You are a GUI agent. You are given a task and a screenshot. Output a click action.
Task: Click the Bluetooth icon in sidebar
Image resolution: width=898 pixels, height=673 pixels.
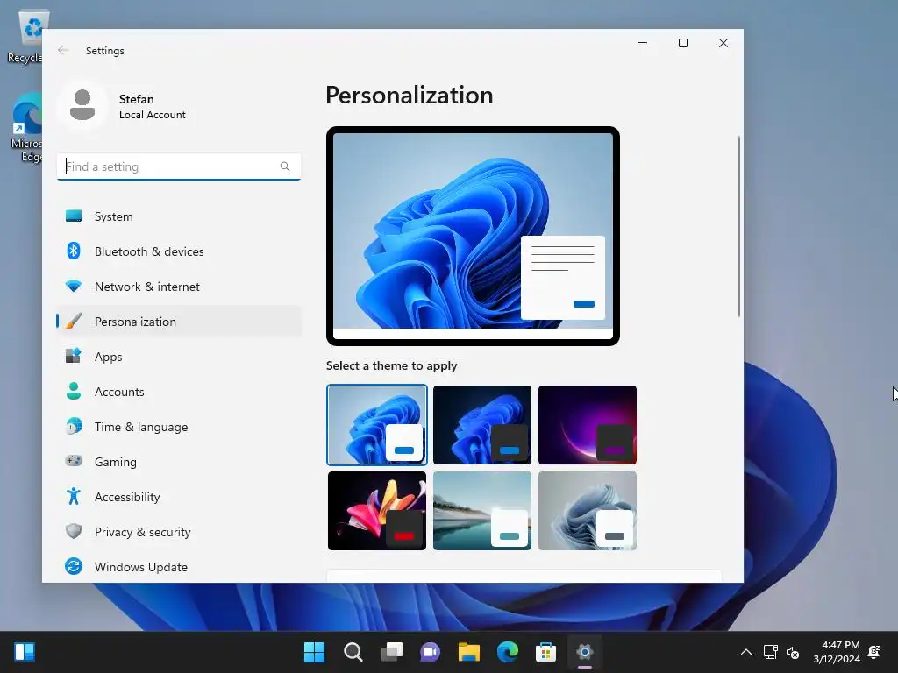coord(74,251)
